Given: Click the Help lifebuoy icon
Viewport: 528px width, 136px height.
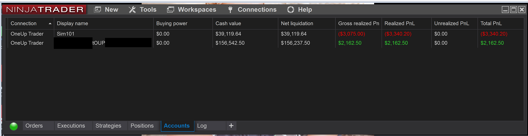Looking at the screenshot, I should tap(291, 10).
